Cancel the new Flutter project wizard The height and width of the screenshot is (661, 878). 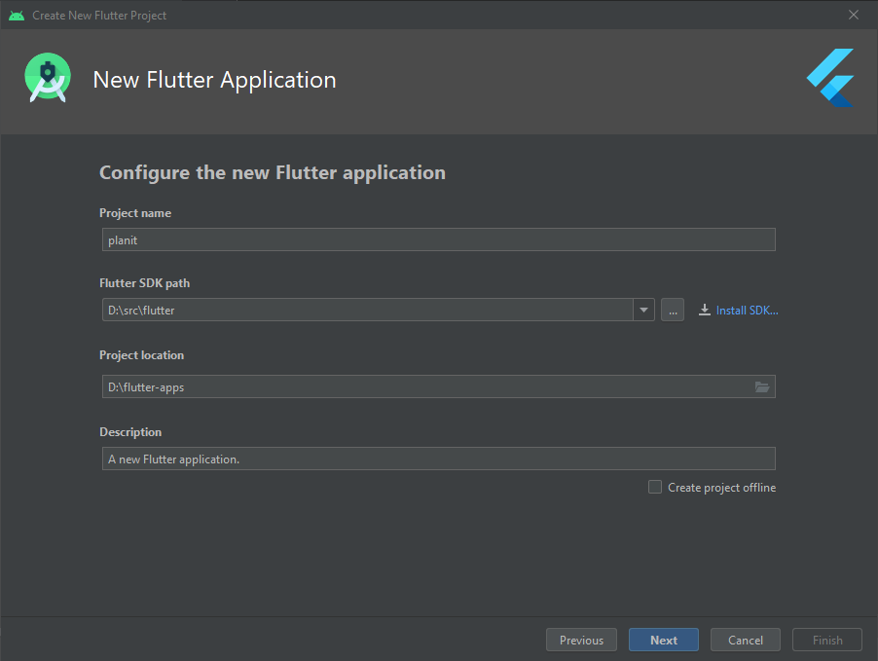point(745,640)
